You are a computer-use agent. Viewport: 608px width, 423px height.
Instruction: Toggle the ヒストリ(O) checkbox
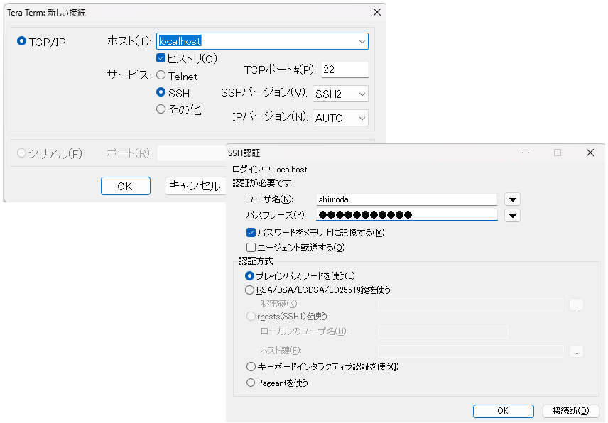(x=161, y=58)
